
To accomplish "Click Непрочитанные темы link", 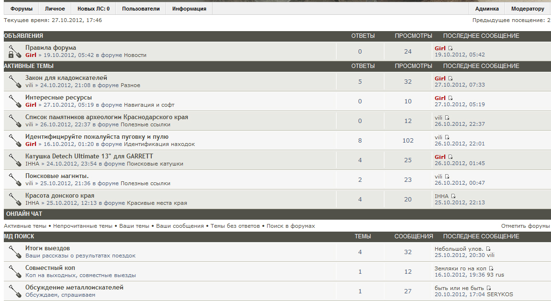I will [83, 226].
